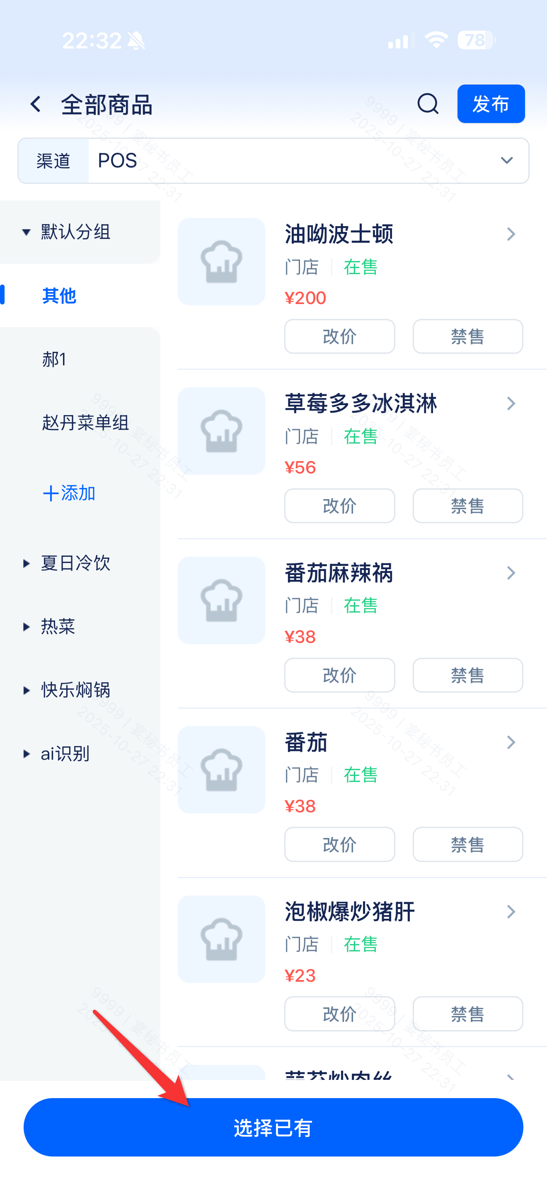The height and width of the screenshot is (1188, 547).
Task: Open the product search magnifier
Action: (x=428, y=104)
